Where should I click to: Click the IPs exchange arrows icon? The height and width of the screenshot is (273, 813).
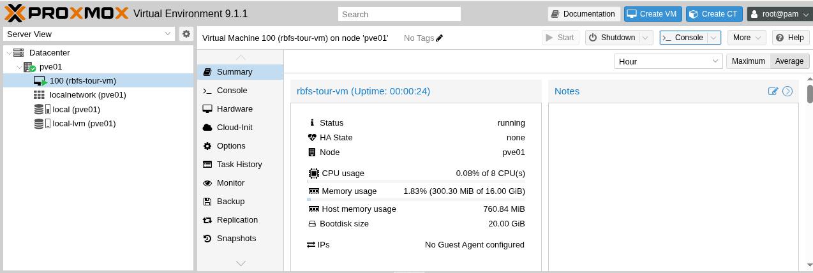pos(311,244)
